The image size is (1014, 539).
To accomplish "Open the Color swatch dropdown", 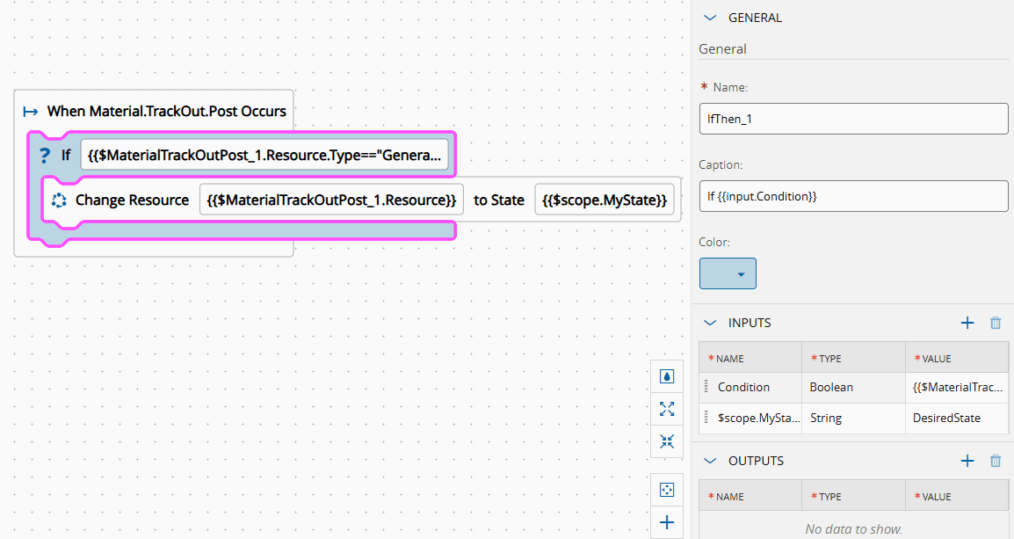I will [x=728, y=273].
